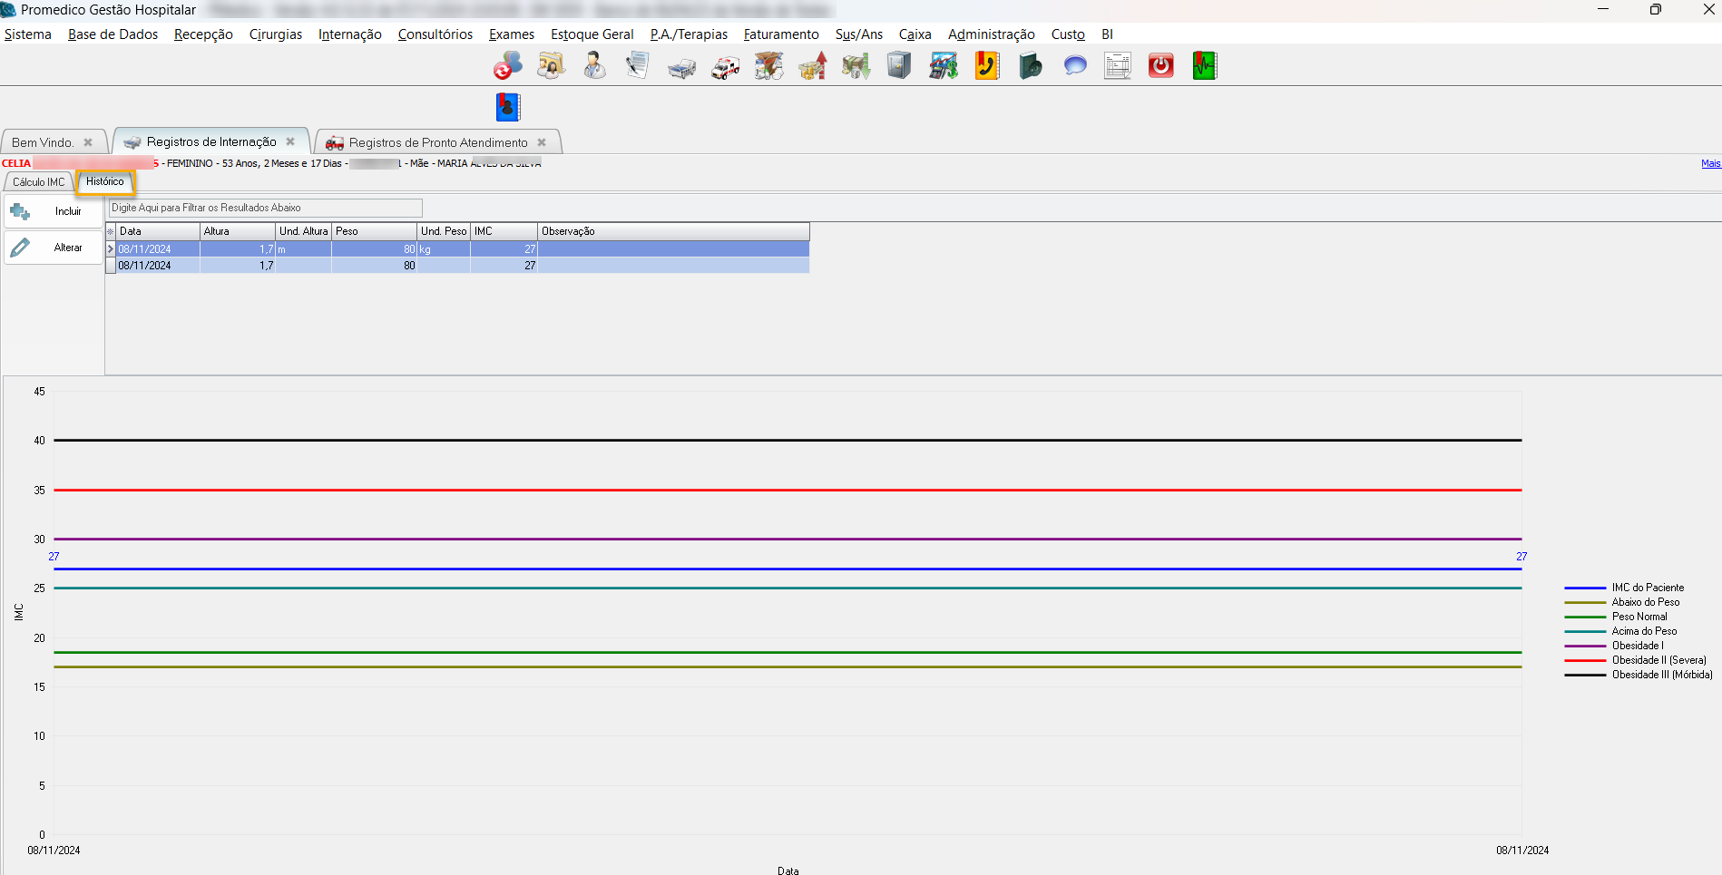Viewport: 1722px width, 875px height.
Task: Click the red power button icon
Action: [x=1160, y=66]
